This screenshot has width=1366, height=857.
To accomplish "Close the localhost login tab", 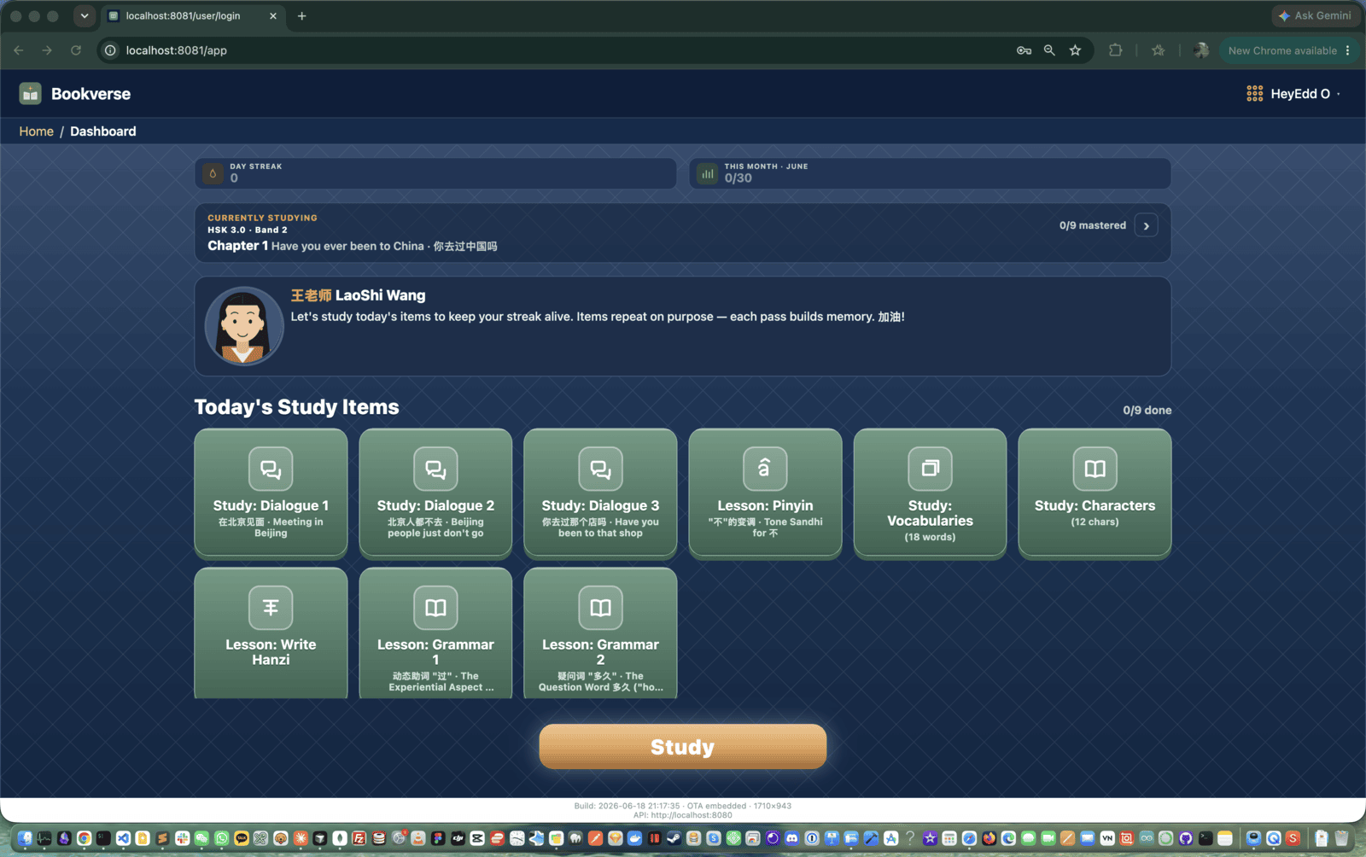I will (x=273, y=15).
